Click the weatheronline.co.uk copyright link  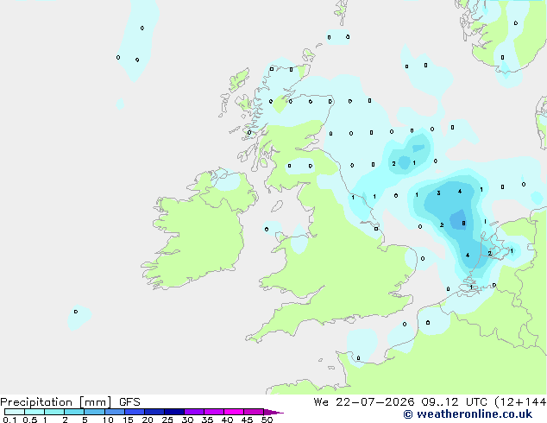coord(468,414)
